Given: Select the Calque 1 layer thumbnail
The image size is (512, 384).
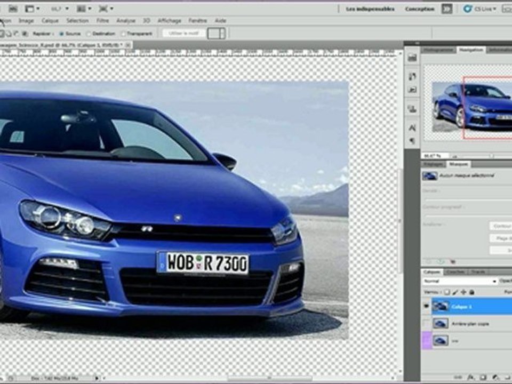Looking at the screenshot, I should click(x=440, y=306).
